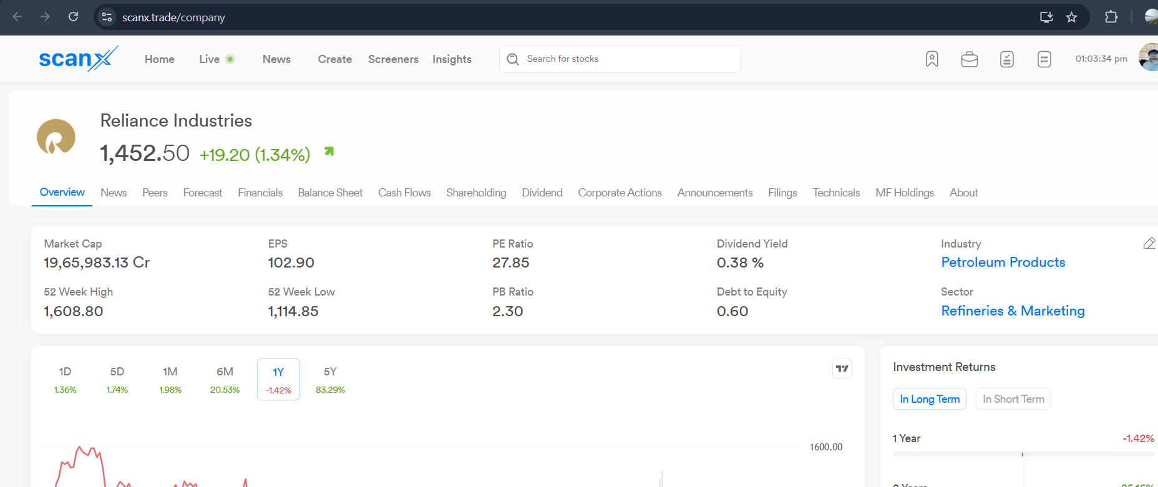
Task: Open notes list icon in header
Action: (x=1044, y=59)
